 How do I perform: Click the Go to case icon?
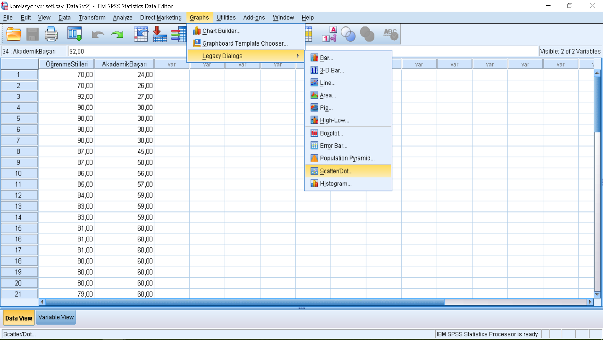pyautogui.click(x=141, y=34)
